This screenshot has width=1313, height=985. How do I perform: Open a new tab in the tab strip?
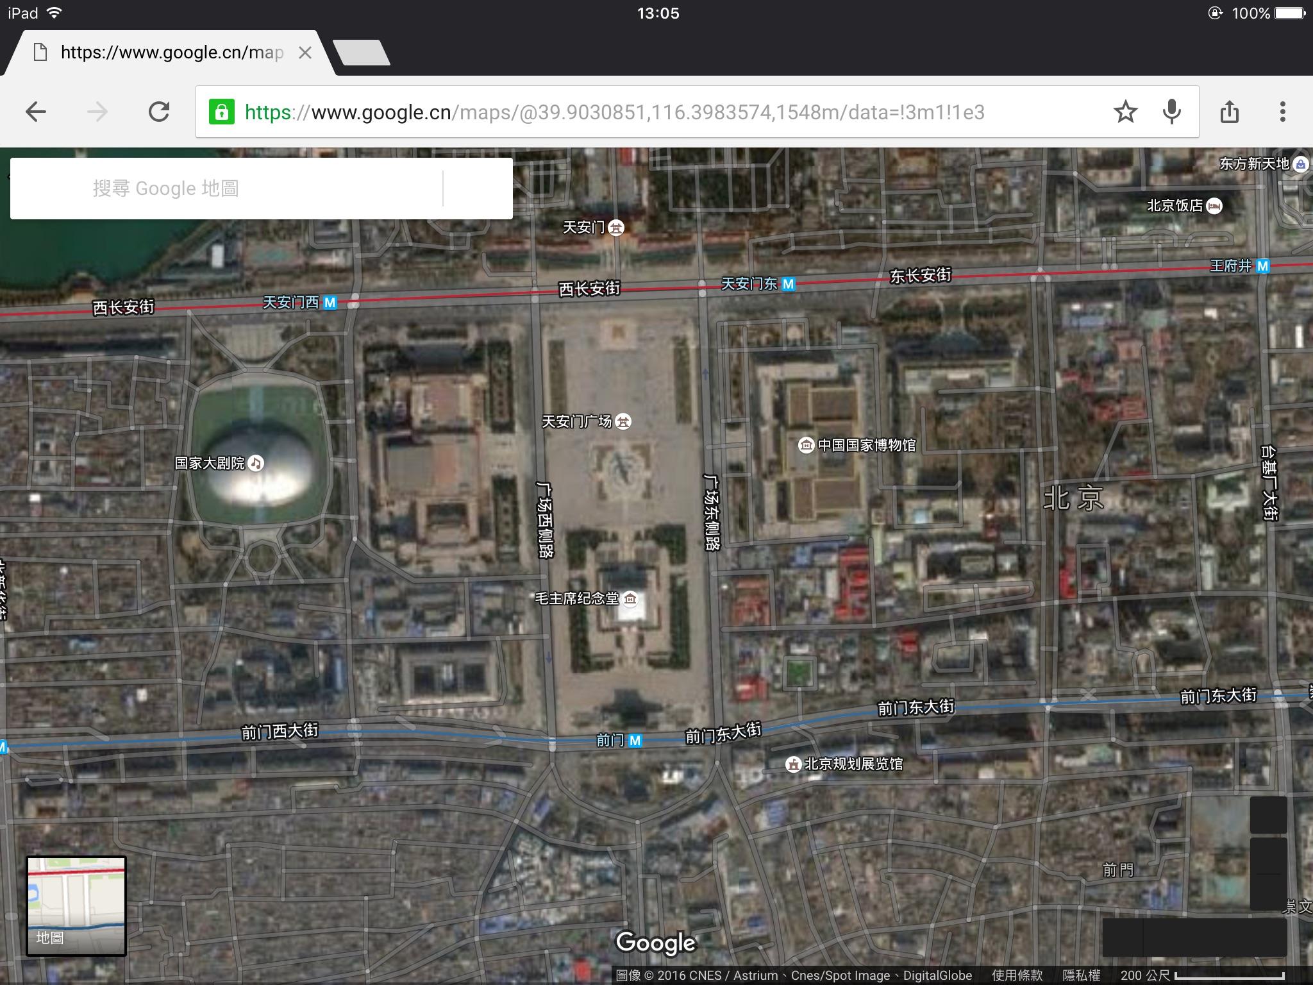(x=362, y=53)
